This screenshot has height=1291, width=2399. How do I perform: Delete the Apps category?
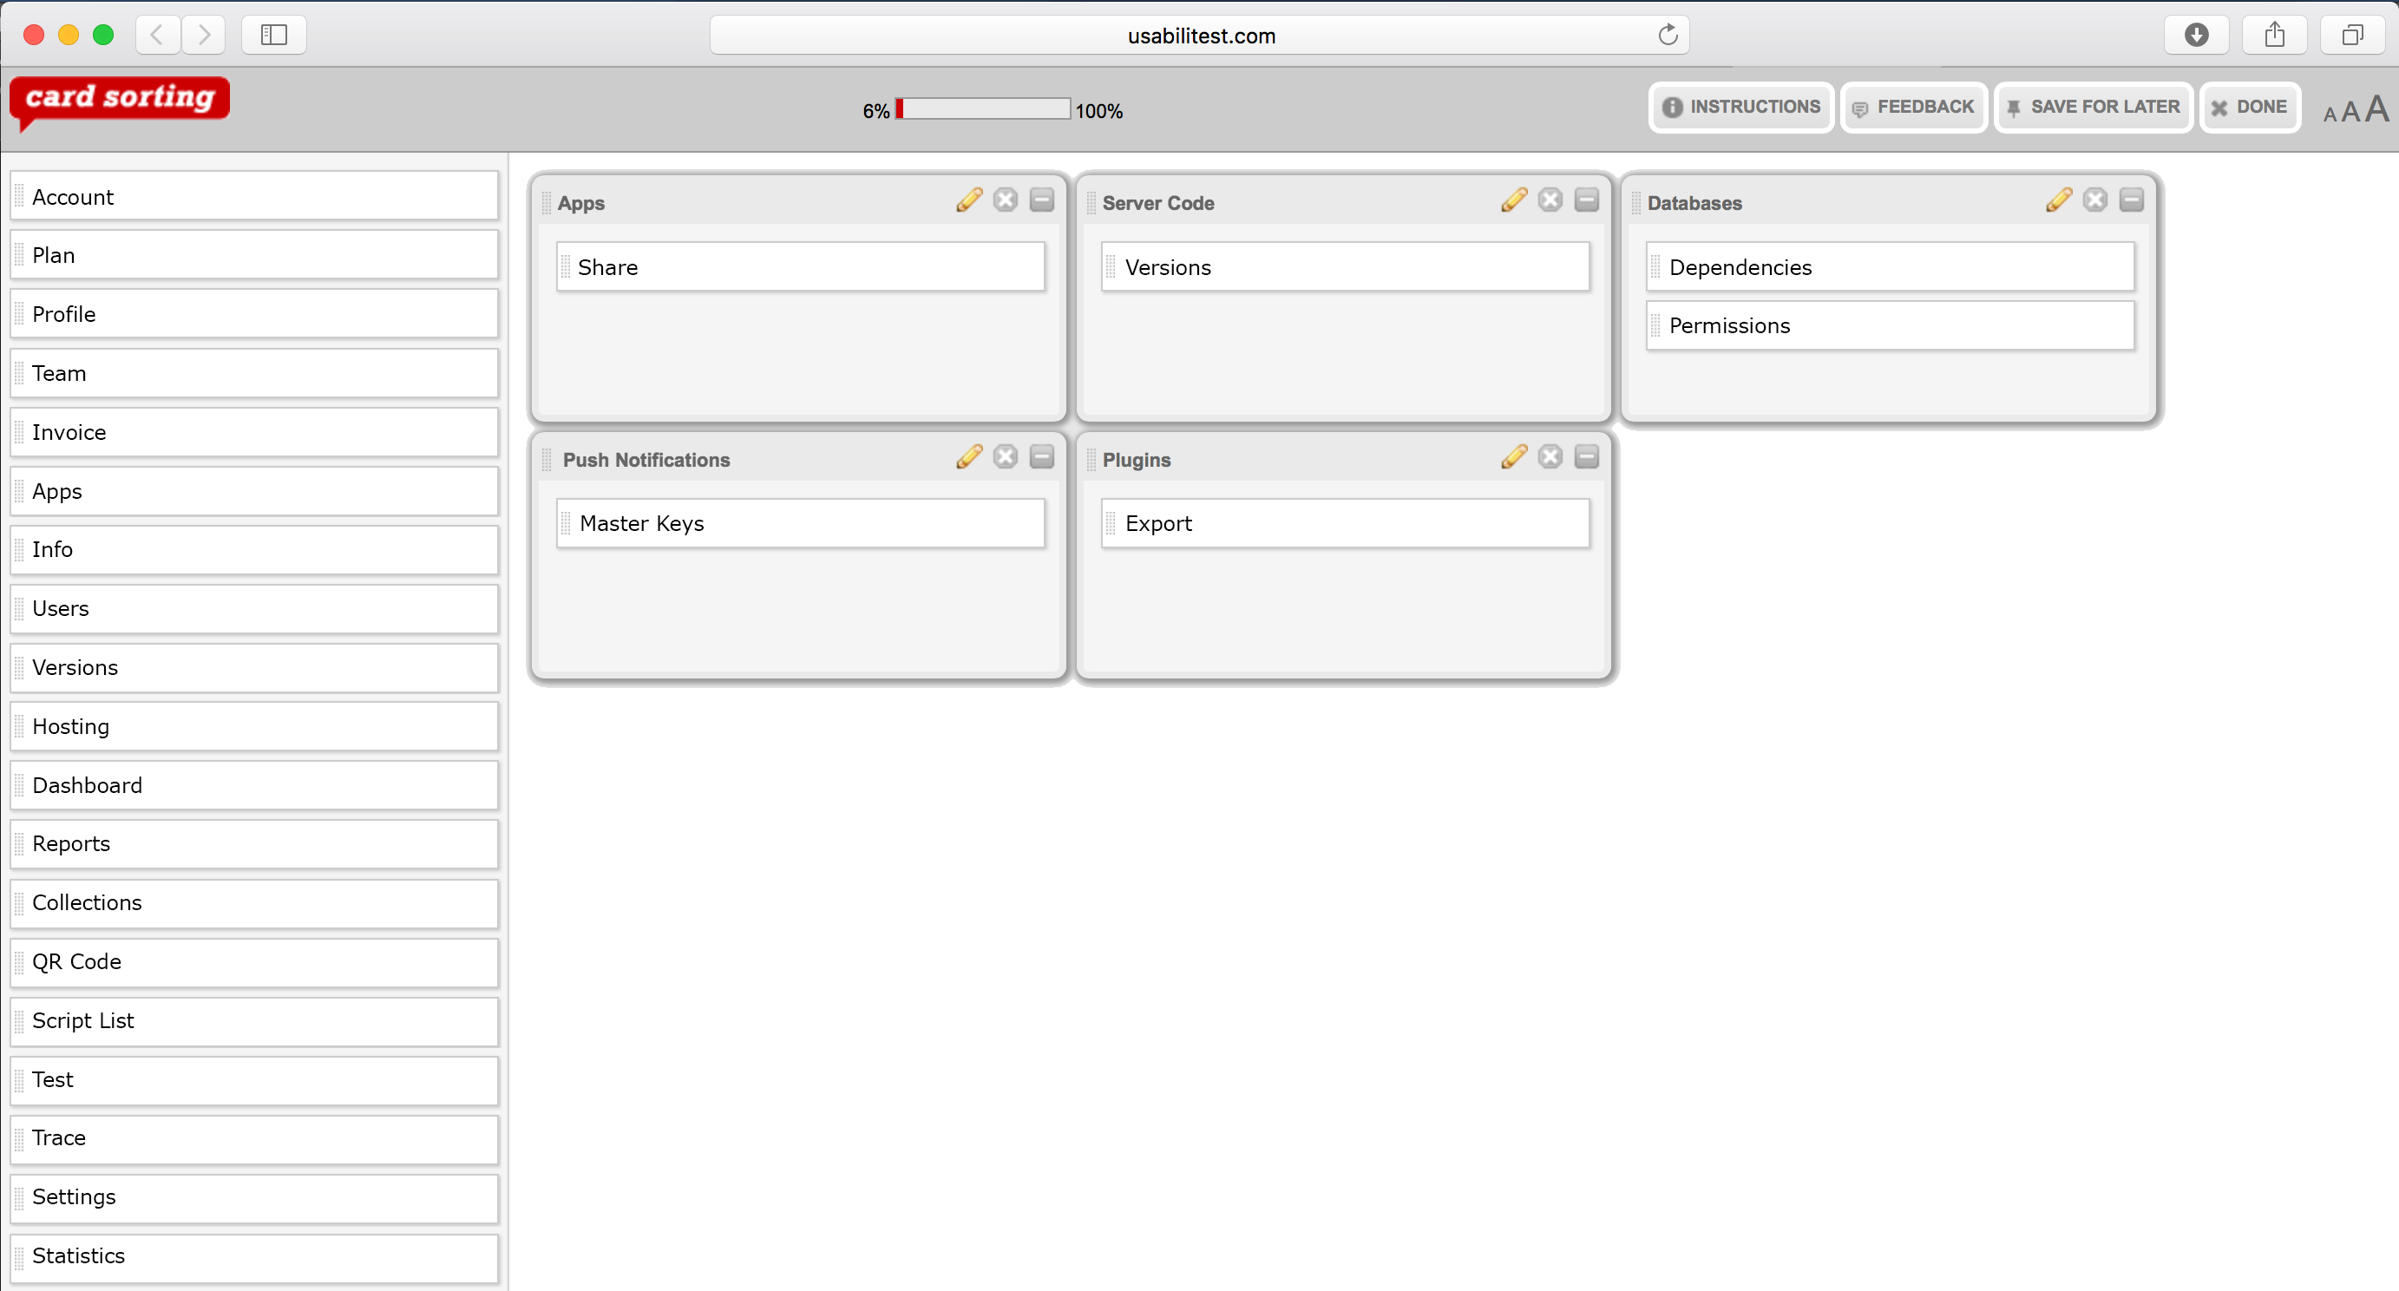coord(1006,200)
